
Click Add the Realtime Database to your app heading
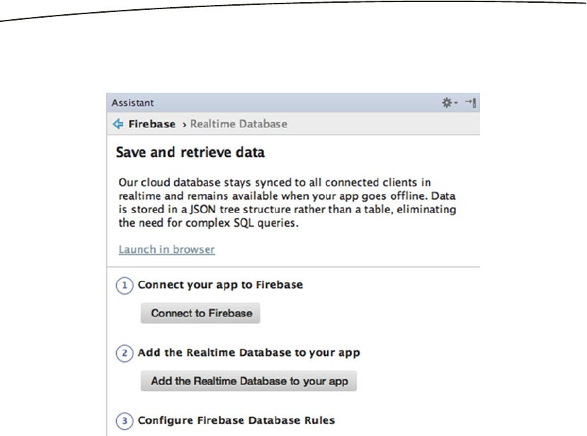pos(249,352)
